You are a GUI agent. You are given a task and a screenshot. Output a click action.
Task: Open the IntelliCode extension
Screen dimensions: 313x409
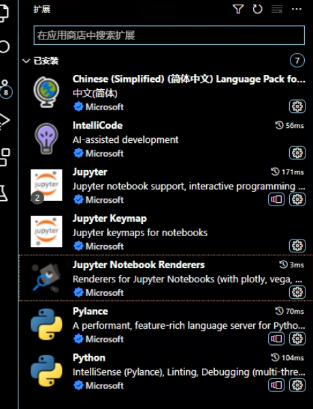(165, 140)
